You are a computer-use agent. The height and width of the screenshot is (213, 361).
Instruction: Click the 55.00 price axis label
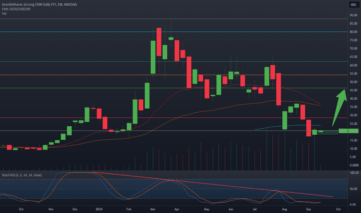pyautogui.click(x=353, y=74)
